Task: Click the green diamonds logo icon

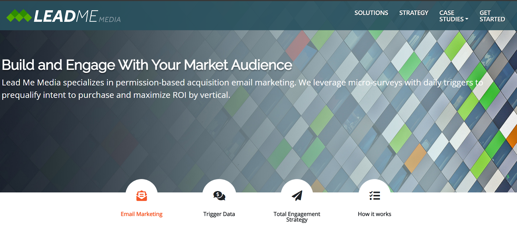Action: coord(19,16)
